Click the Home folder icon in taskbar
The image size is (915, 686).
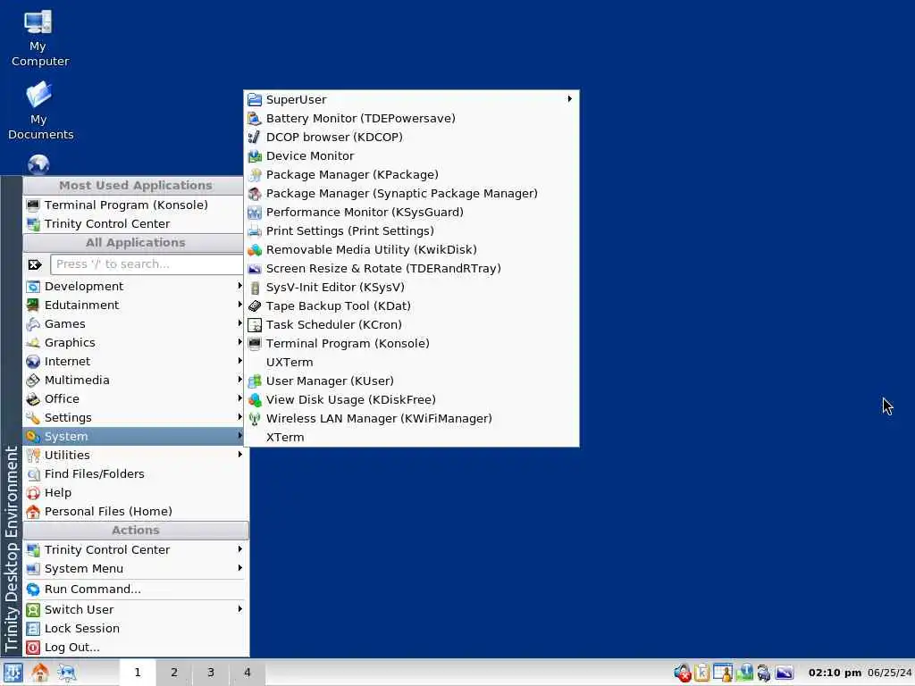point(39,673)
